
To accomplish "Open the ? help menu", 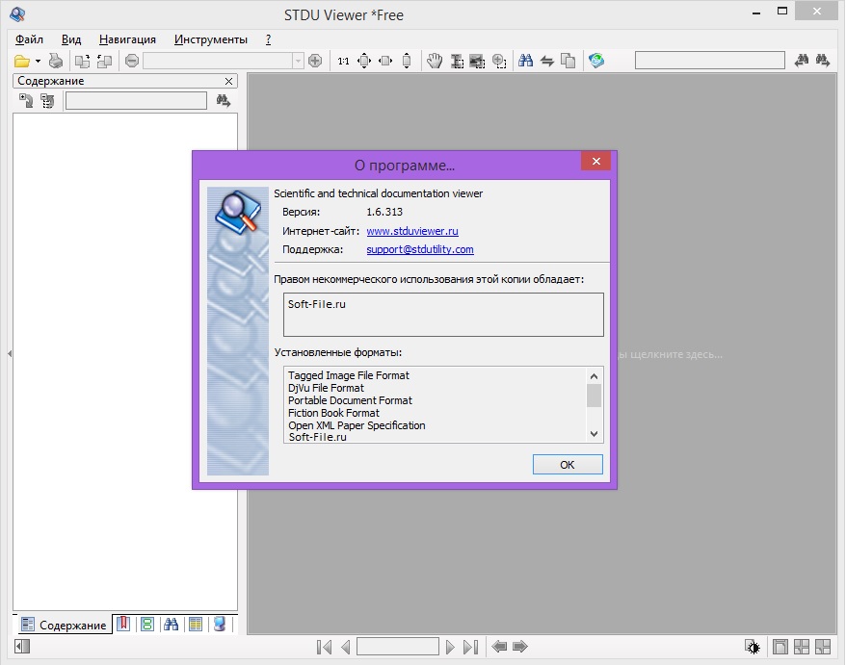I will click(x=268, y=39).
